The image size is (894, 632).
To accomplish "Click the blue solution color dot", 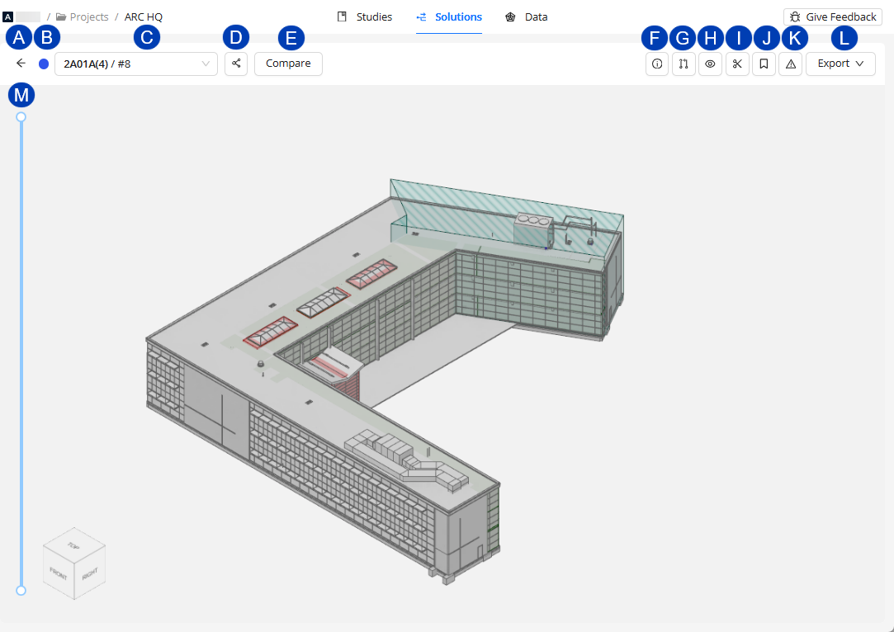I will pos(43,64).
